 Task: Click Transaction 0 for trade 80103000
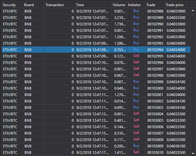(73, 88)
